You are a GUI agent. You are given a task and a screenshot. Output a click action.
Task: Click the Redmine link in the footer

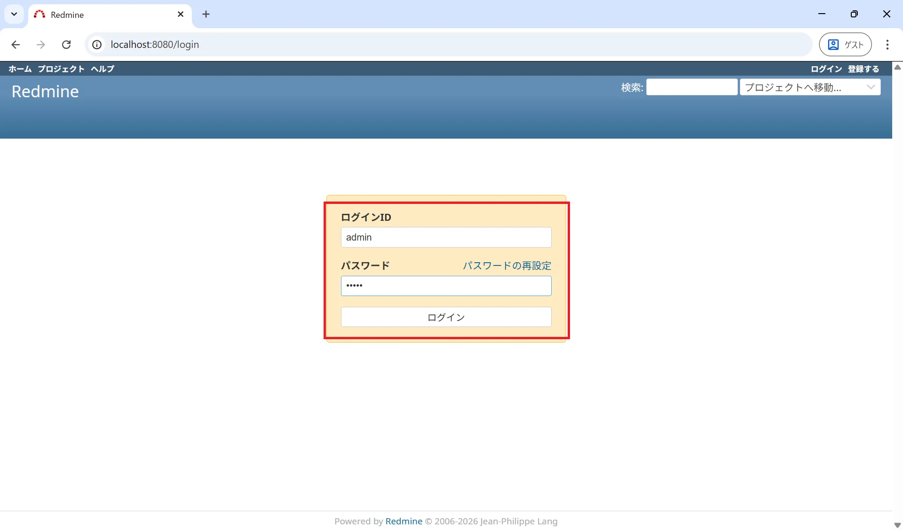(404, 521)
